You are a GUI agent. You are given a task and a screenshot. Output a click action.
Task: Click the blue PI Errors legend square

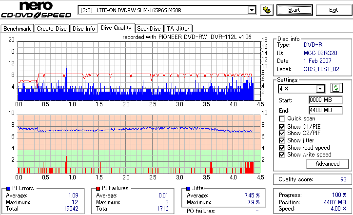click(x=8, y=189)
